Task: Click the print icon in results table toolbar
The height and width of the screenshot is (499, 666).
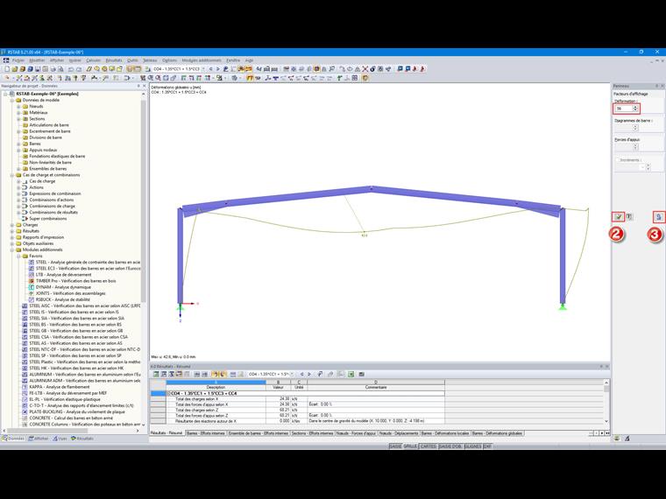Action: 361,375
